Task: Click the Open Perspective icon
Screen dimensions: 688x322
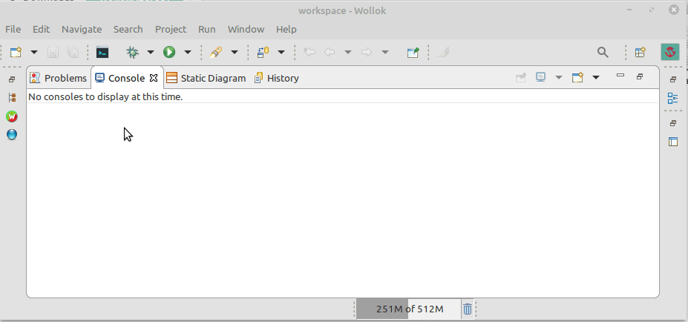Action: coord(641,53)
